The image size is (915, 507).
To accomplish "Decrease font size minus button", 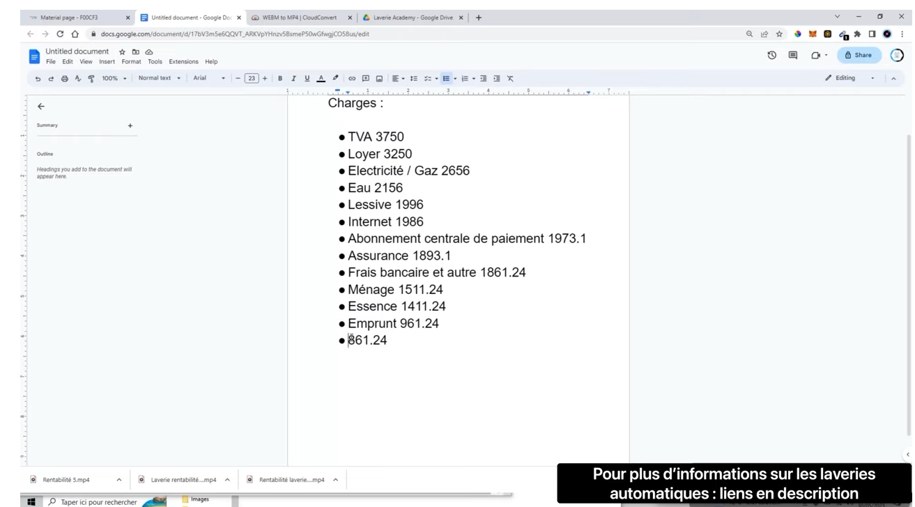I will [238, 79].
